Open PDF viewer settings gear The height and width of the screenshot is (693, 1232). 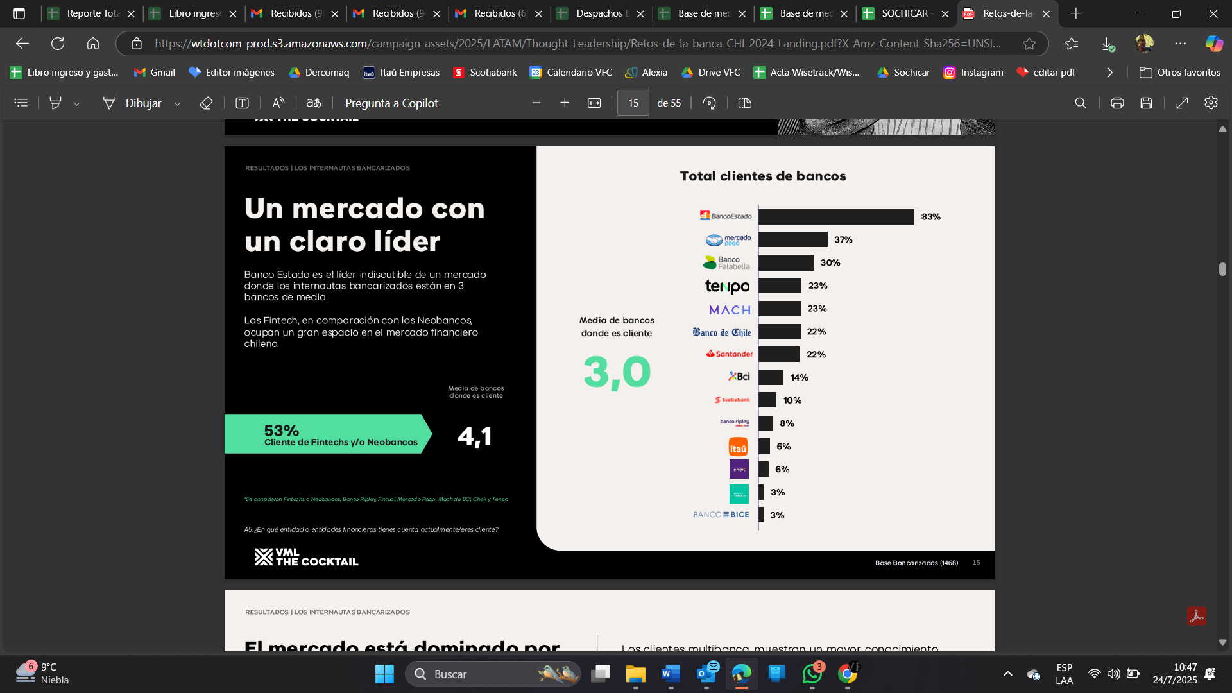click(x=1211, y=103)
